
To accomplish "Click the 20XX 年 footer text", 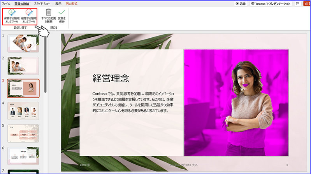I will pyautogui.click(x=85, y=165).
